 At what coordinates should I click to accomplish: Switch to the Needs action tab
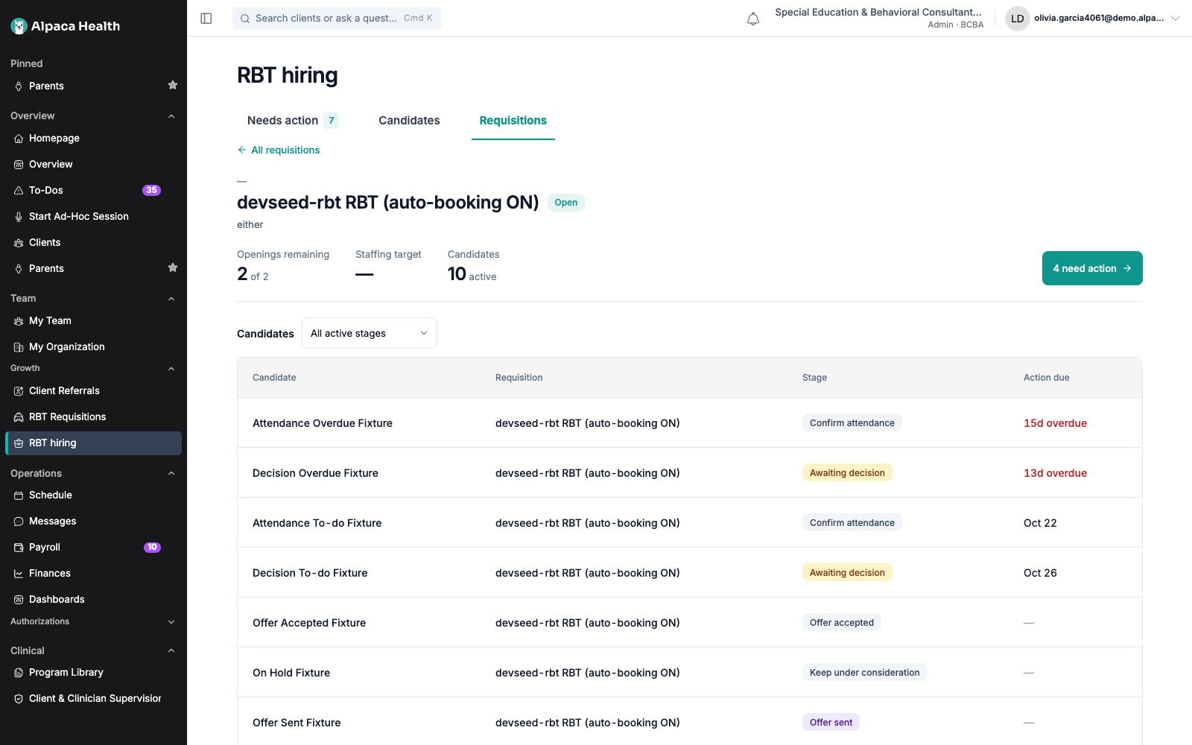point(293,121)
